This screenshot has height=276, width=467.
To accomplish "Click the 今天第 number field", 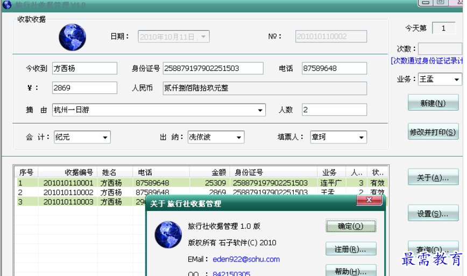I will [x=443, y=28].
